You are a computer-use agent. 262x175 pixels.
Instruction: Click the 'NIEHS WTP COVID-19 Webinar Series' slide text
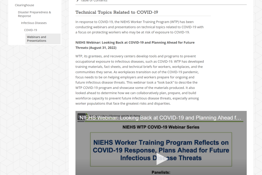point(161,127)
